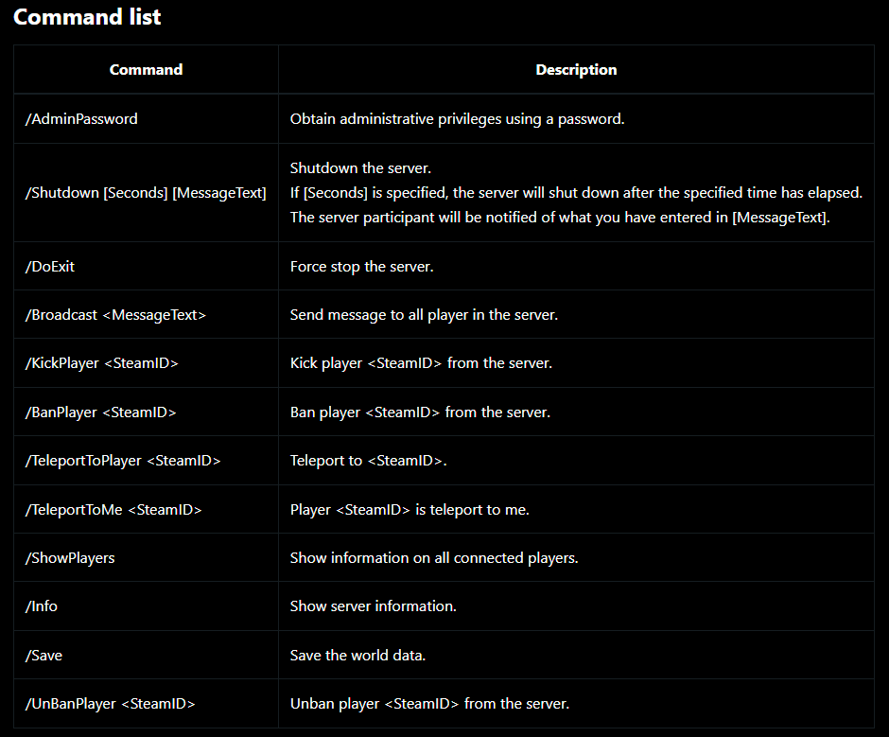This screenshot has height=737, width=889.
Task: Select the /TeleportToPlayer <SteamID> command cell
Action: pyautogui.click(x=123, y=461)
